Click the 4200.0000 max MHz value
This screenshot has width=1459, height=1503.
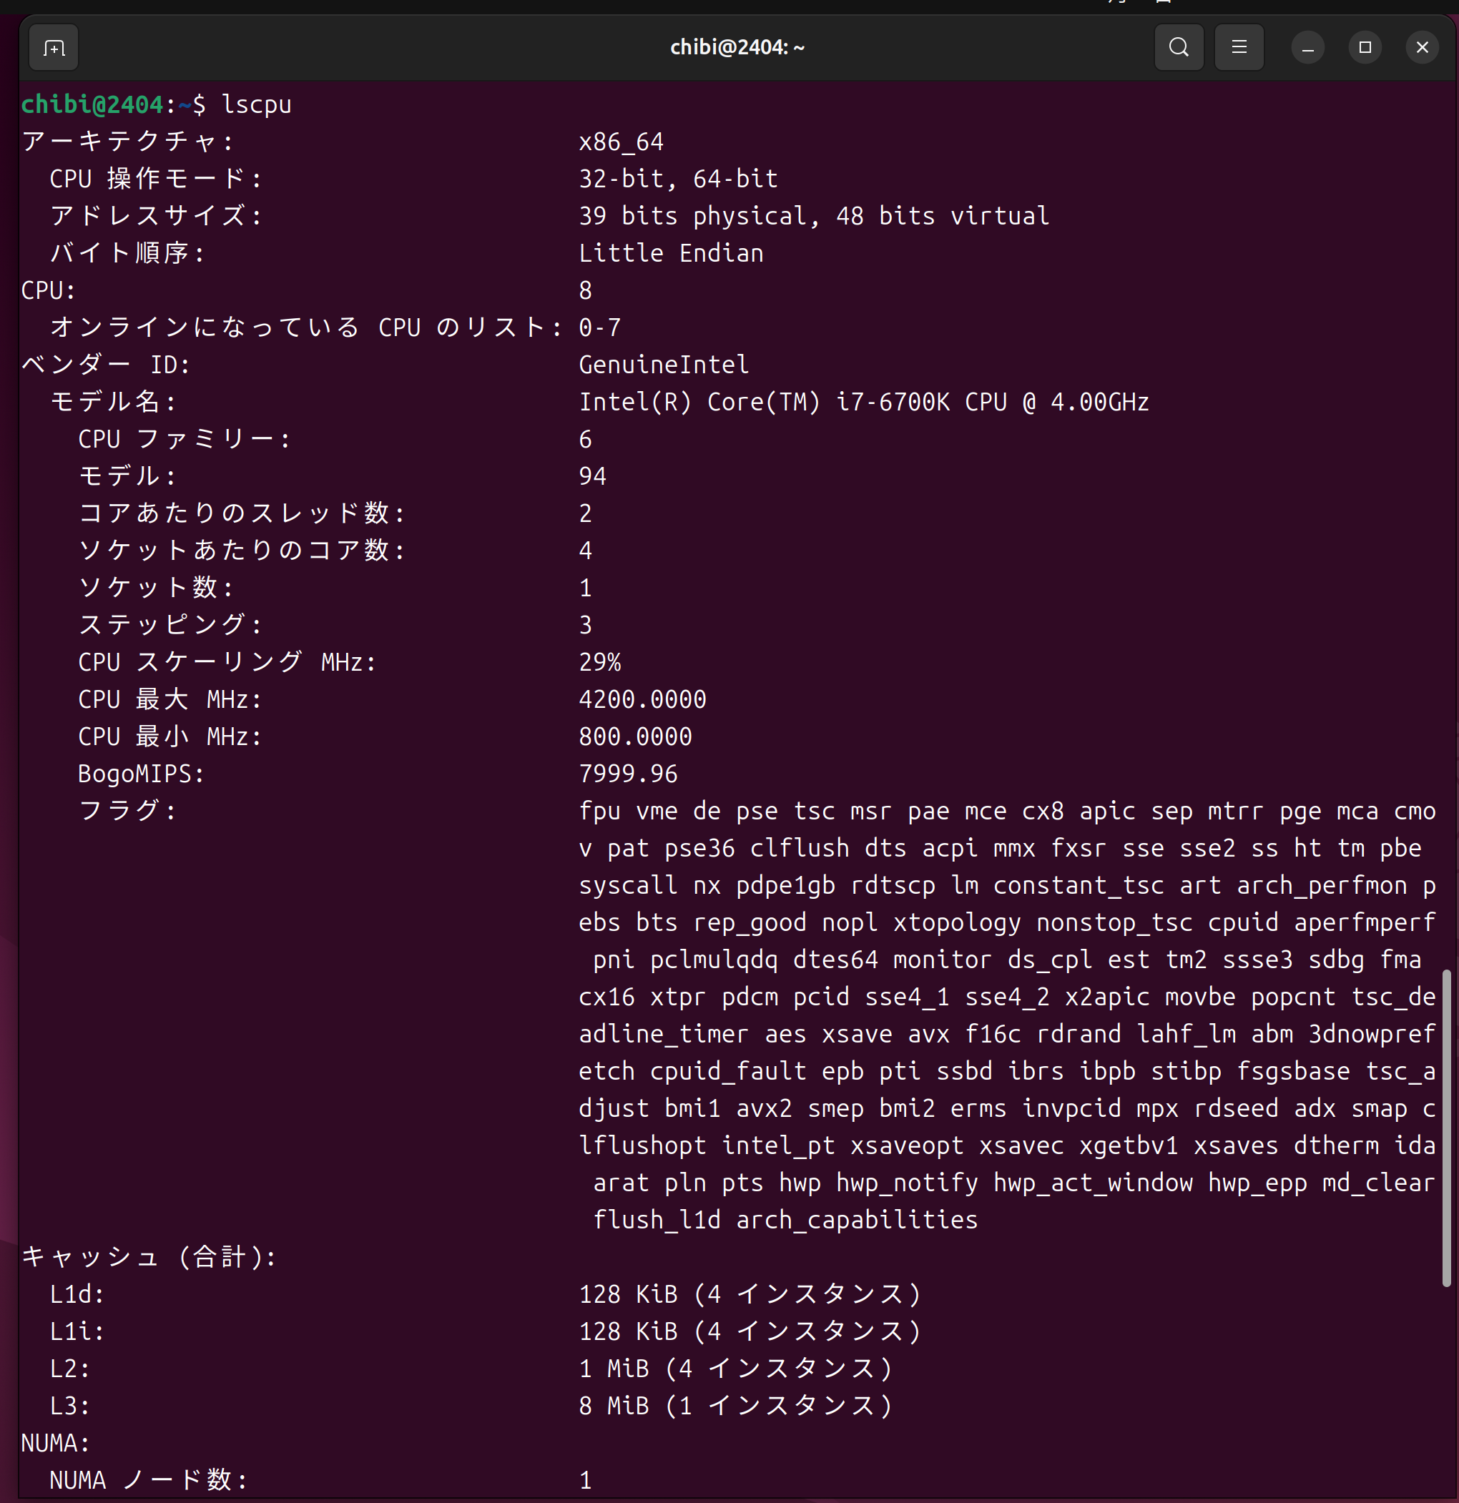click(642, 699)
